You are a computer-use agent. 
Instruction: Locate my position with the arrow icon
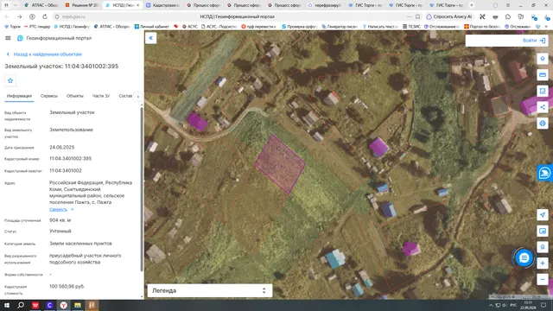tap(543, 215)
